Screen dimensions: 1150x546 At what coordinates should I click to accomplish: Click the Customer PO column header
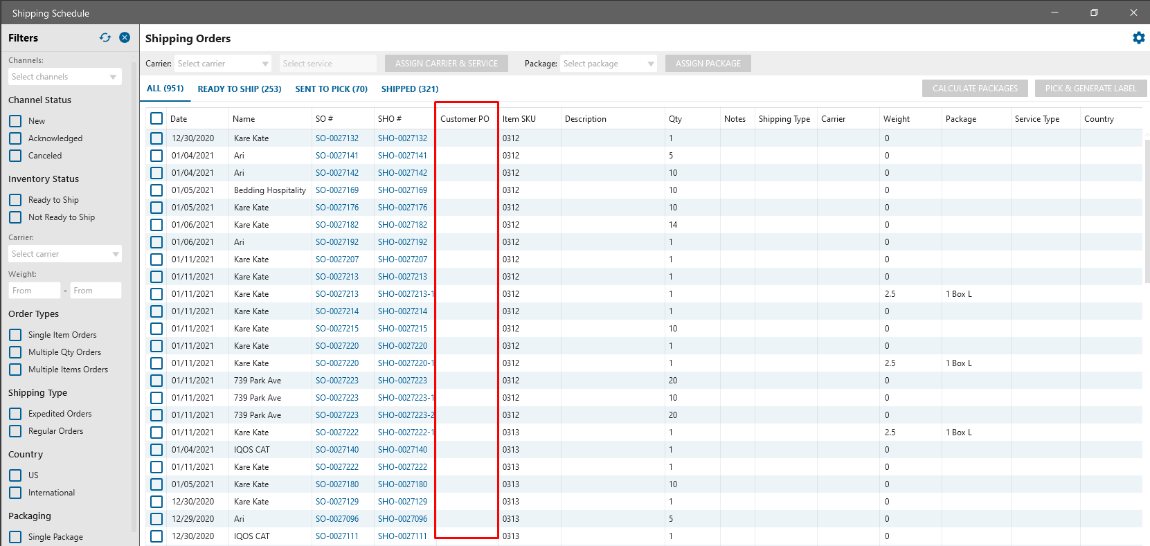click(465, 119)
